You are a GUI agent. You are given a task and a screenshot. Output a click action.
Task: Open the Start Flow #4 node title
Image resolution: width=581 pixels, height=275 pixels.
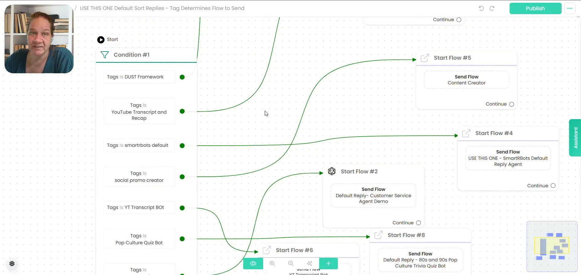point(494,133)
